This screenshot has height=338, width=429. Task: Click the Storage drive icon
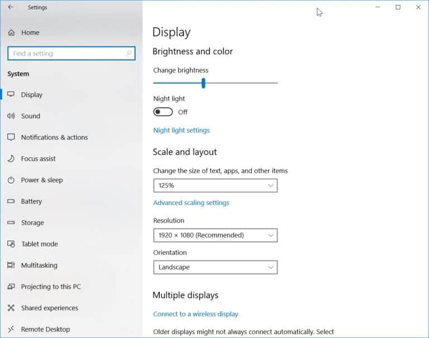coord(11,223)
